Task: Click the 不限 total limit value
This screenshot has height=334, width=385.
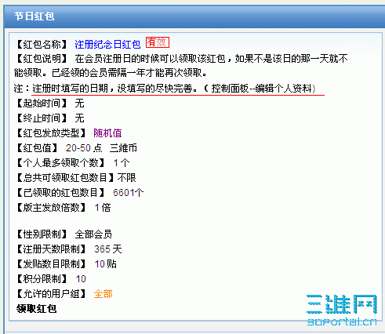Action: (126, 178)
